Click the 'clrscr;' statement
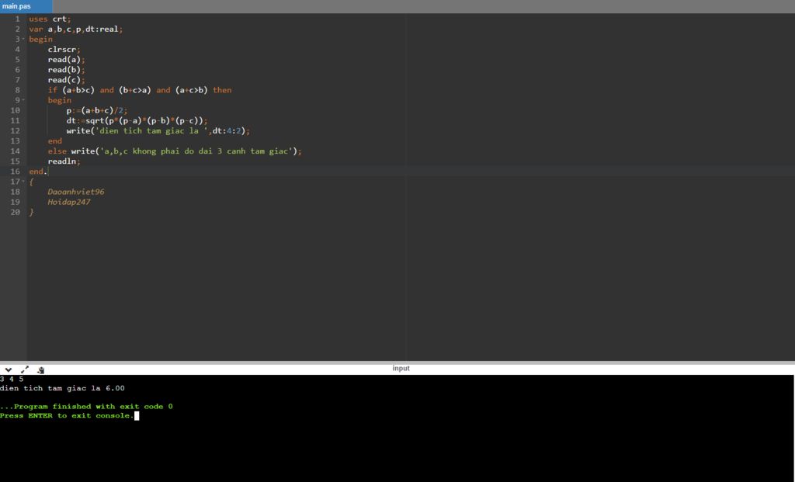795x482 pixels. [64, 49]
